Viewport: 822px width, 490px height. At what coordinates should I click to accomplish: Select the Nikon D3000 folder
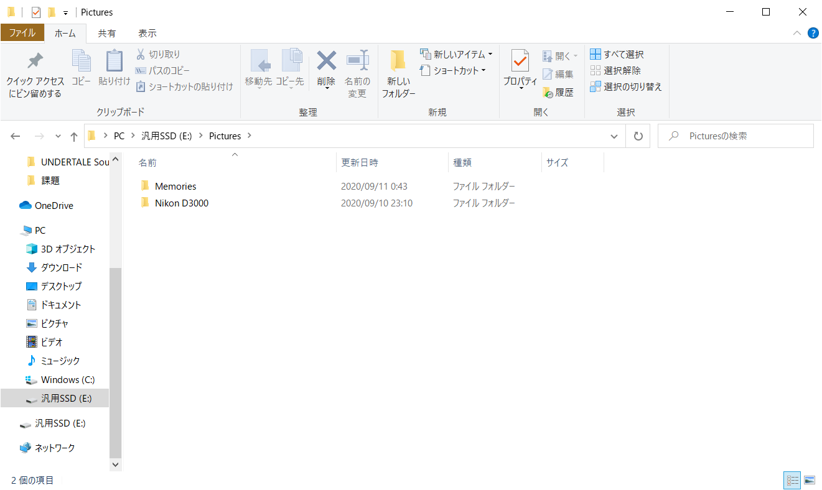click(181, 203)
